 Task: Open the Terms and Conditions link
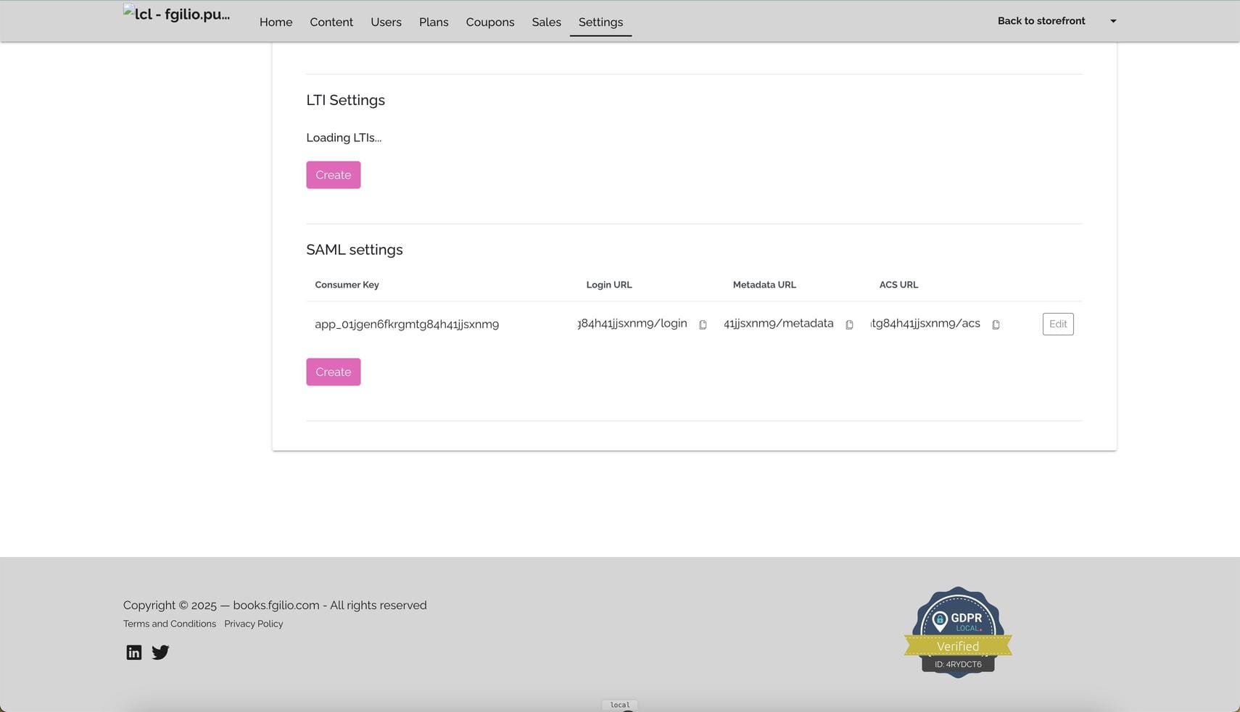point(170,624)
